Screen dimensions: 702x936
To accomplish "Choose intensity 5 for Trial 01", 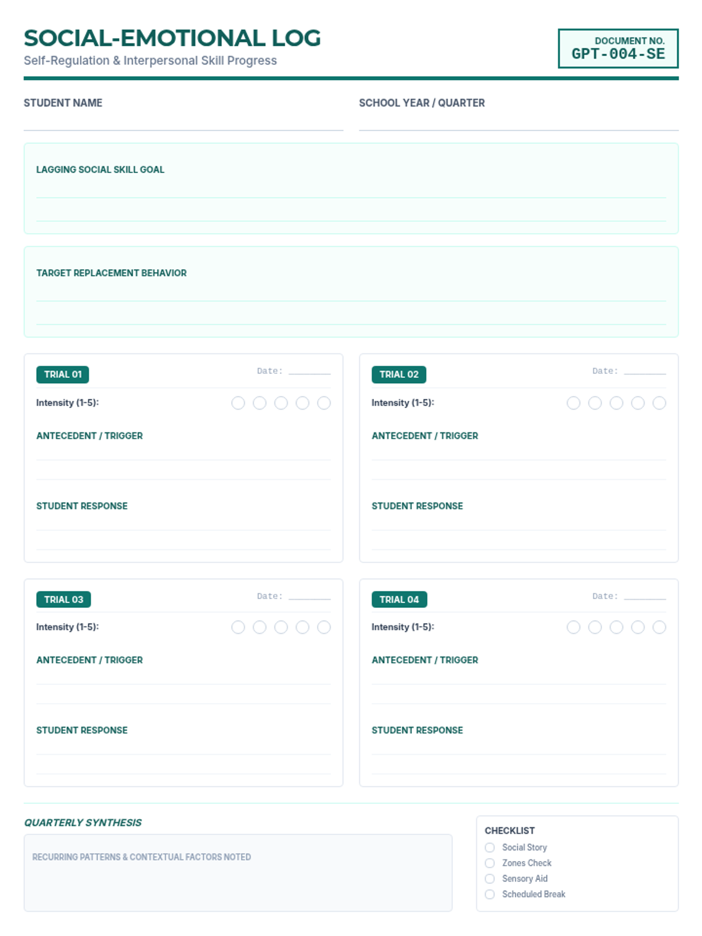I will [324, 403].
